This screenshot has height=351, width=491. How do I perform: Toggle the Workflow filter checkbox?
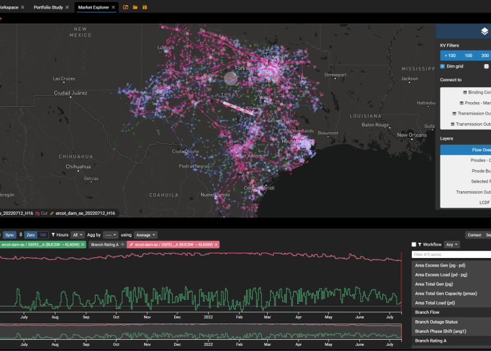click(414, 244)
